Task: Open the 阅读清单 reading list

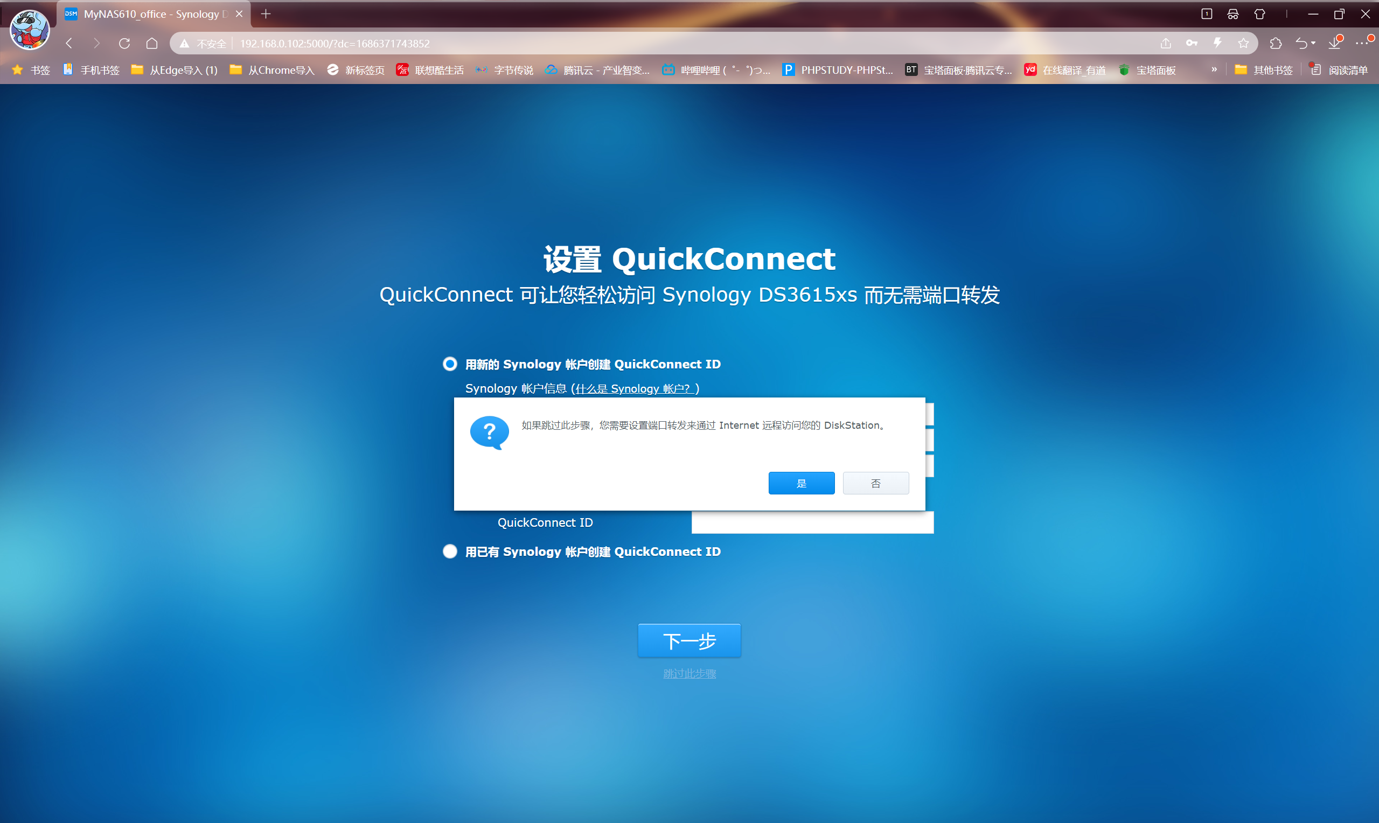Action: click(x=1339, y=70)
